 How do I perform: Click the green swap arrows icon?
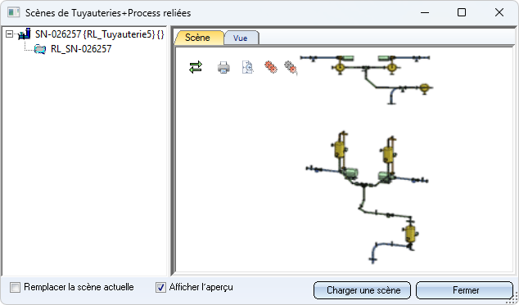coord(196,67)
